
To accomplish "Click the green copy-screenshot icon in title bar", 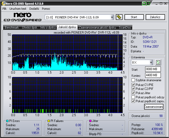I will (x=144, y=4).
